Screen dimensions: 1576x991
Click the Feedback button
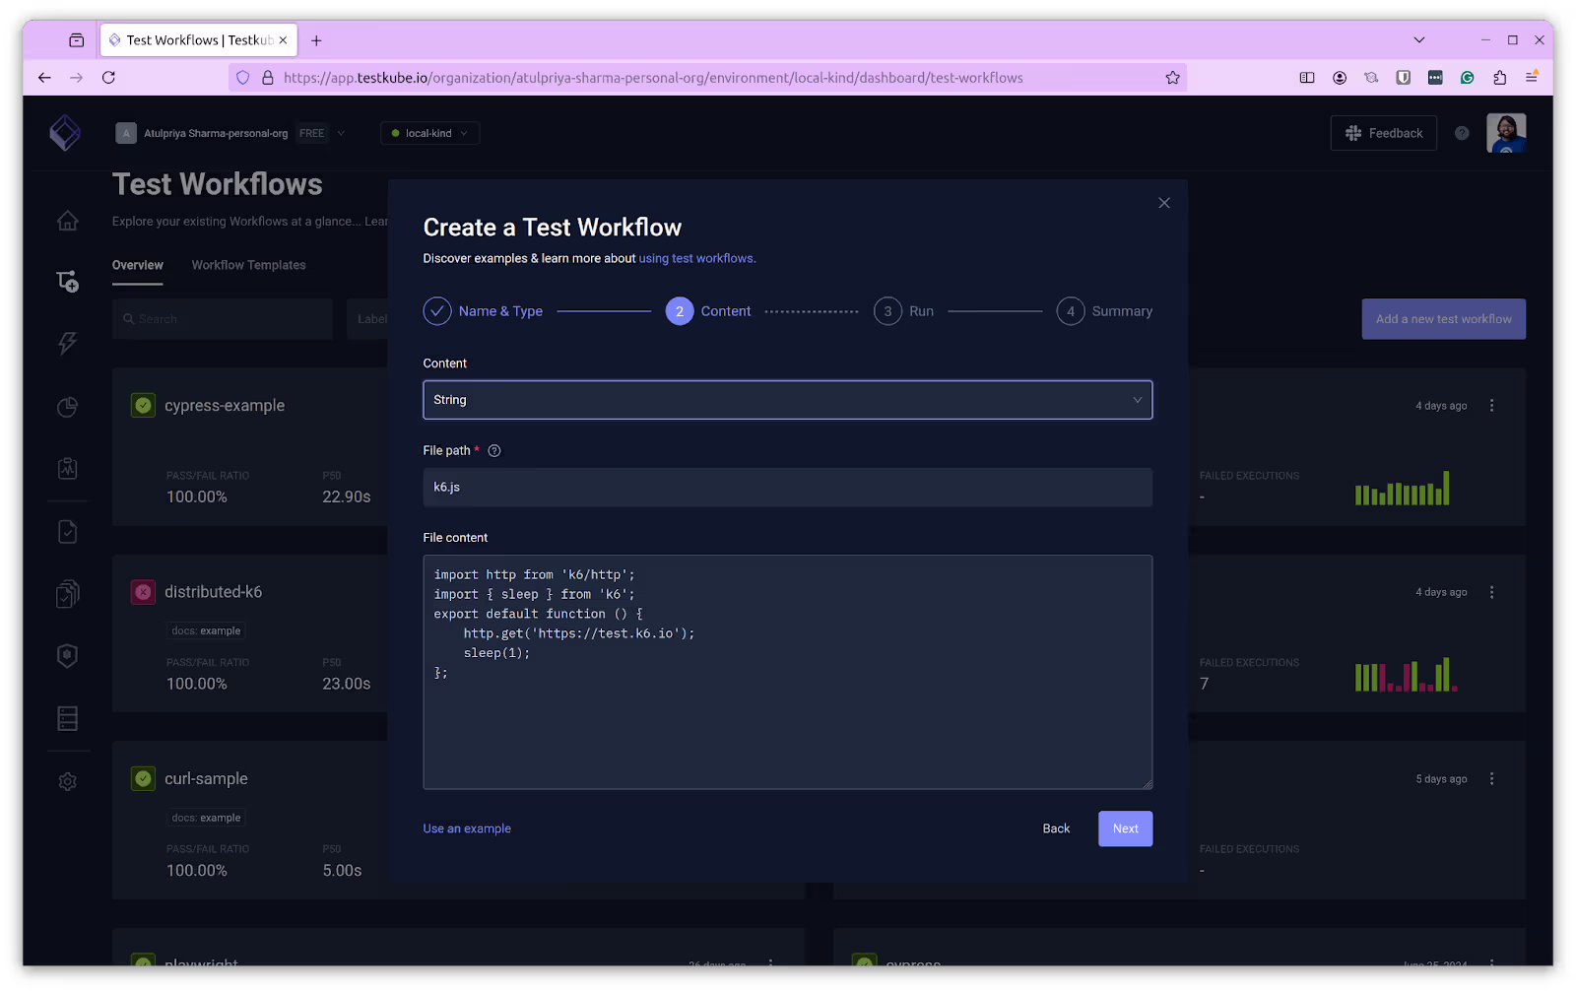click(1384, 133)
